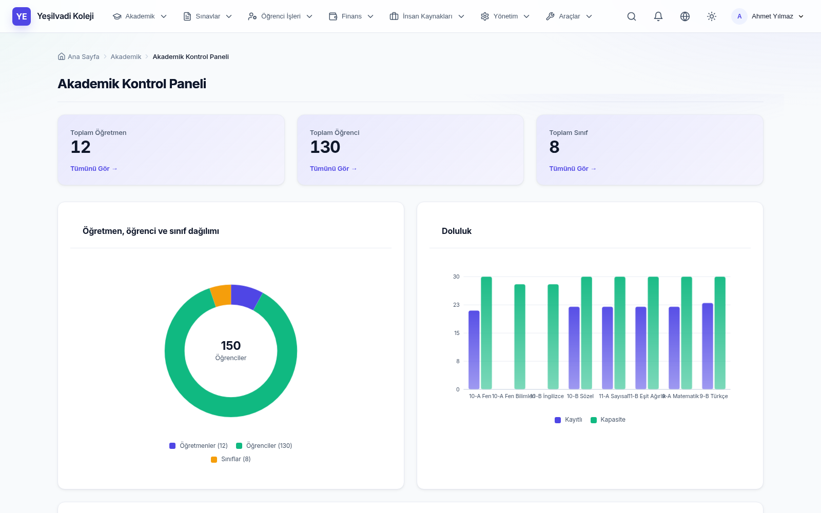This screenshot has width=821, height=513.
Task: Click the round "A" user avatar
Action: coord(739,16)
